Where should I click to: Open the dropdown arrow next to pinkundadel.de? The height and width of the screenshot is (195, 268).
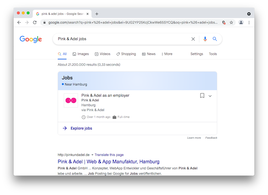(x=92, y=155)
